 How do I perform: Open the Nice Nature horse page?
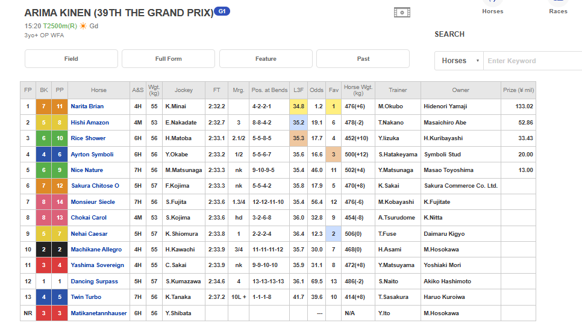pos(87,170)
